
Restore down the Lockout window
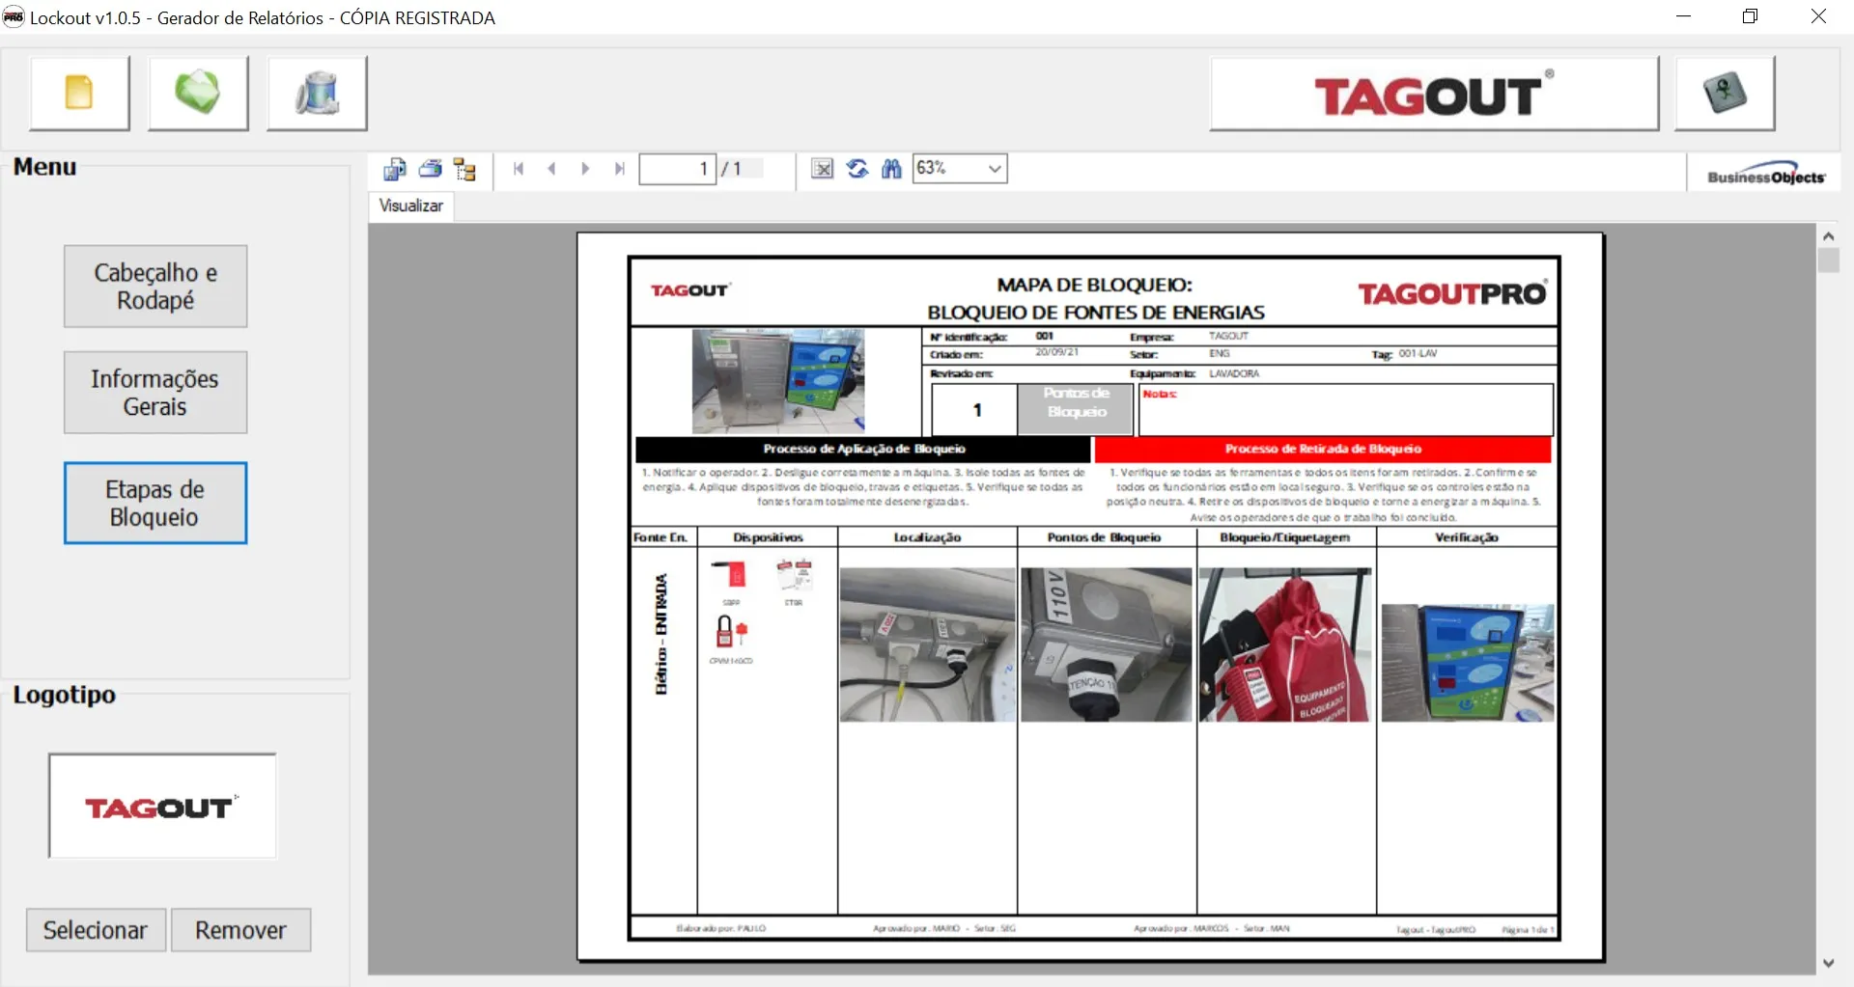[1750, 16]
